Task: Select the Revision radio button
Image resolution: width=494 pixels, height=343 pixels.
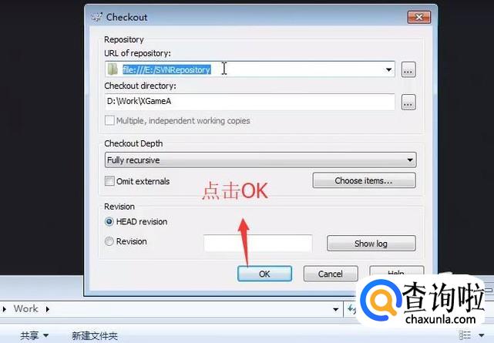Action: 109,241
